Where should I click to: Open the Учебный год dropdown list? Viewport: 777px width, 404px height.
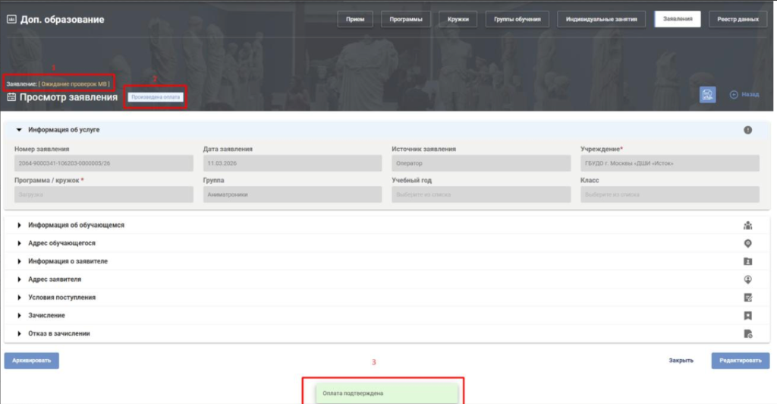pyautogui.click(x=480, y=194)
